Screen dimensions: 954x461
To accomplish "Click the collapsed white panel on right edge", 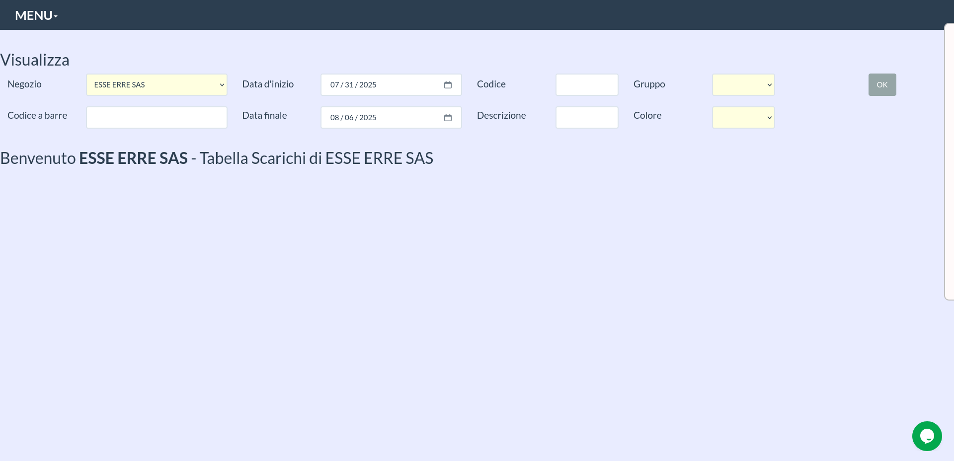I will tap(949, 161).
